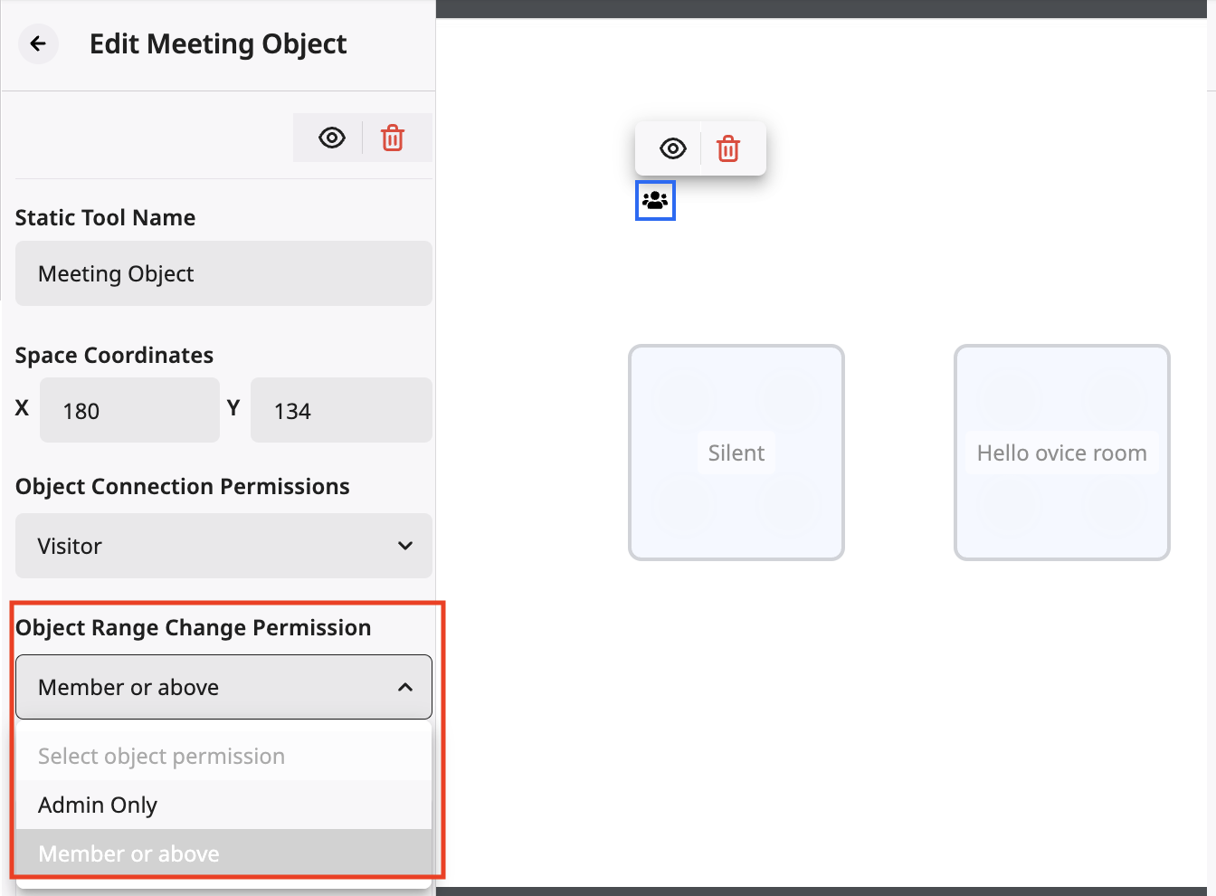This screenshot has height=896, width=1216.
Task: Click the Select object permission placeholder option
Action: tap(161, 756)
